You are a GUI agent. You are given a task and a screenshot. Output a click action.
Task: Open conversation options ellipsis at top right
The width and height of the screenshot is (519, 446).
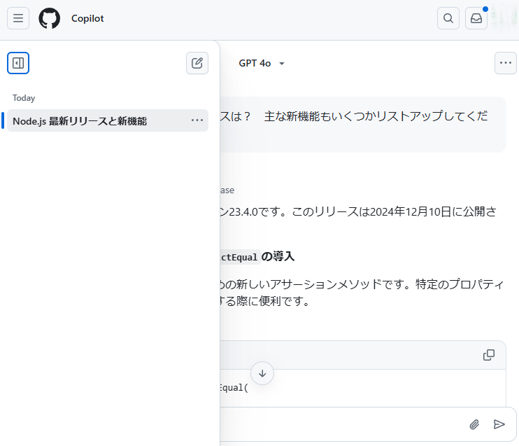(x=506, y=63)
